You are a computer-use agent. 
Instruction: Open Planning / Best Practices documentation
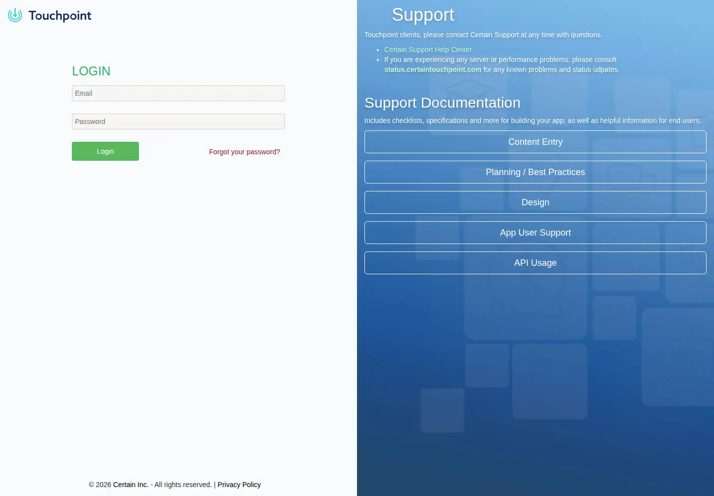point(535,172)
